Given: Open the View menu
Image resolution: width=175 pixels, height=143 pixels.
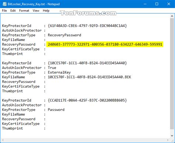Looking at the screenshot, I should point(36,11).
